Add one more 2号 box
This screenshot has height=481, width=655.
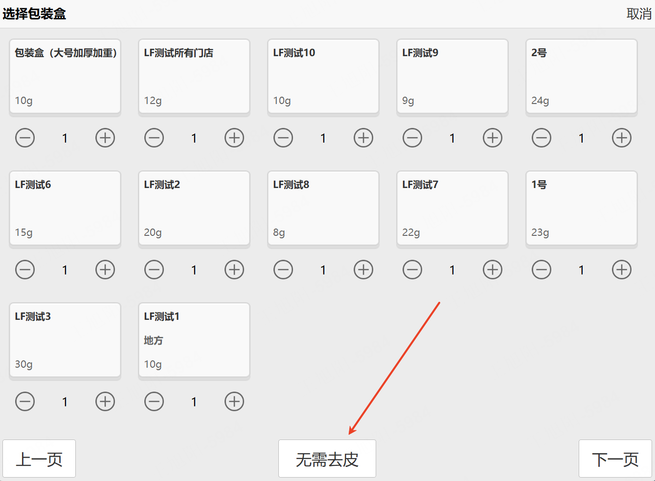(622, 138)
